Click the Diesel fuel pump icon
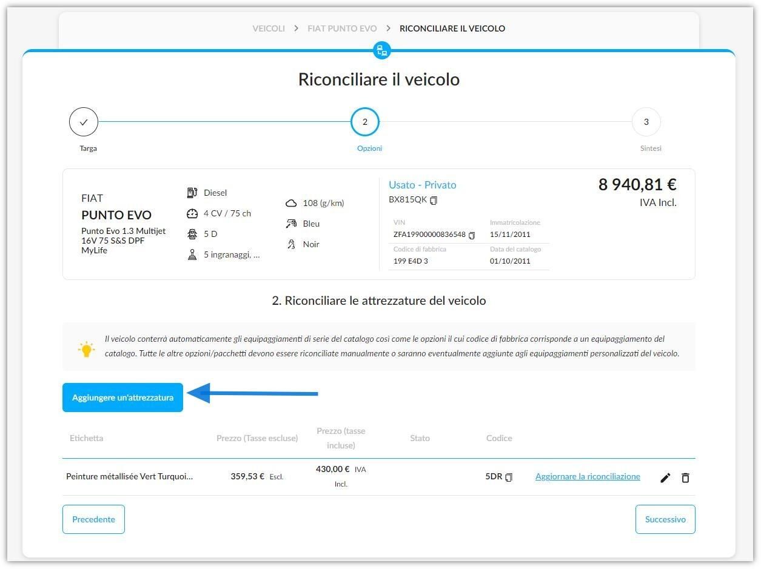Viewport: 761px width, 569px height. pos(192,193)
